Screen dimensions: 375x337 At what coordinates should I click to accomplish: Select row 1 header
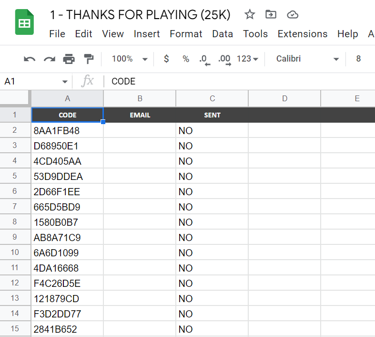(x=15, y=115)
